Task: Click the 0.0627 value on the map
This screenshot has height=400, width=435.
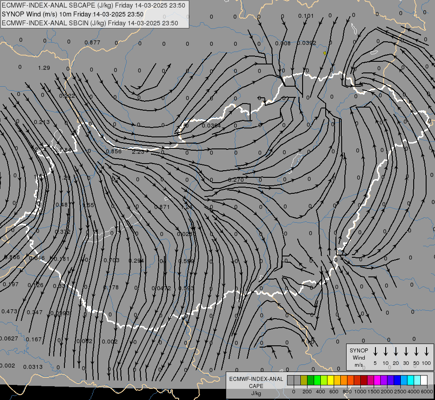Action: point(9,339)
